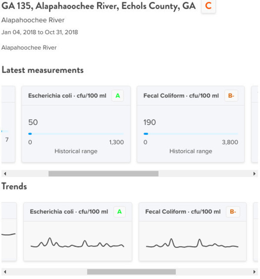Image resolution: width=260 pixels, height=279 pixels.
Task: Click the overall C grade badge
Action: point(208,6)
